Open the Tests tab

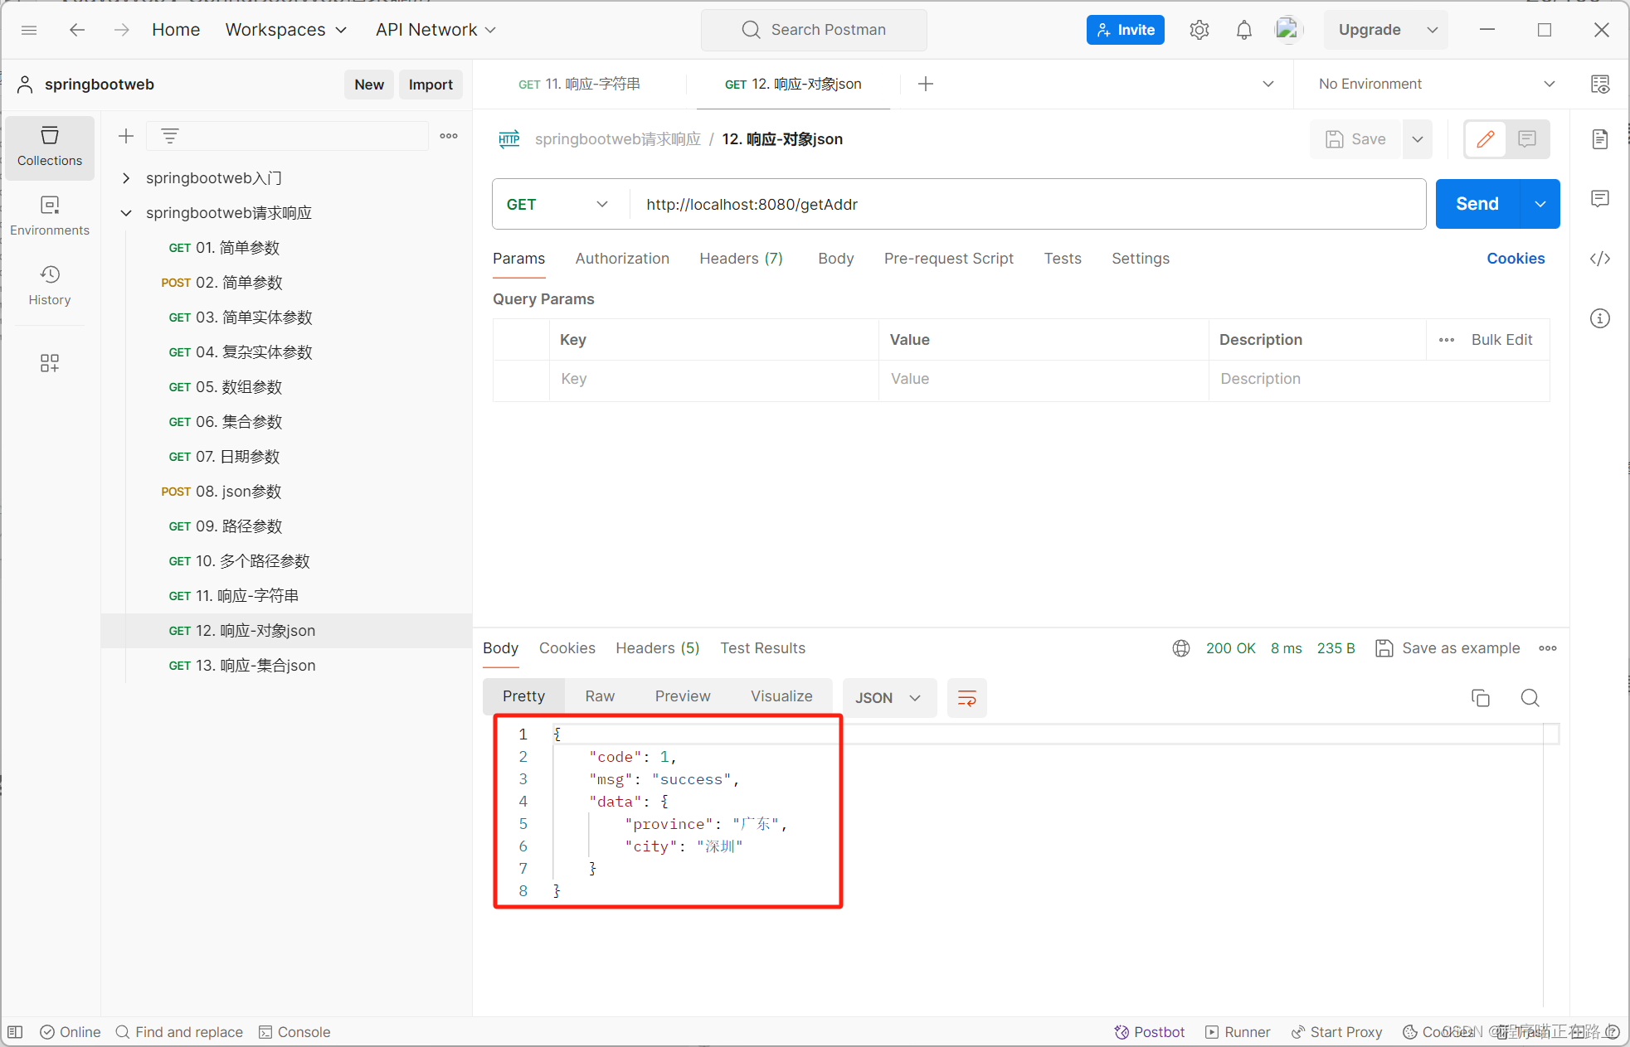[x=1063, y=259]
